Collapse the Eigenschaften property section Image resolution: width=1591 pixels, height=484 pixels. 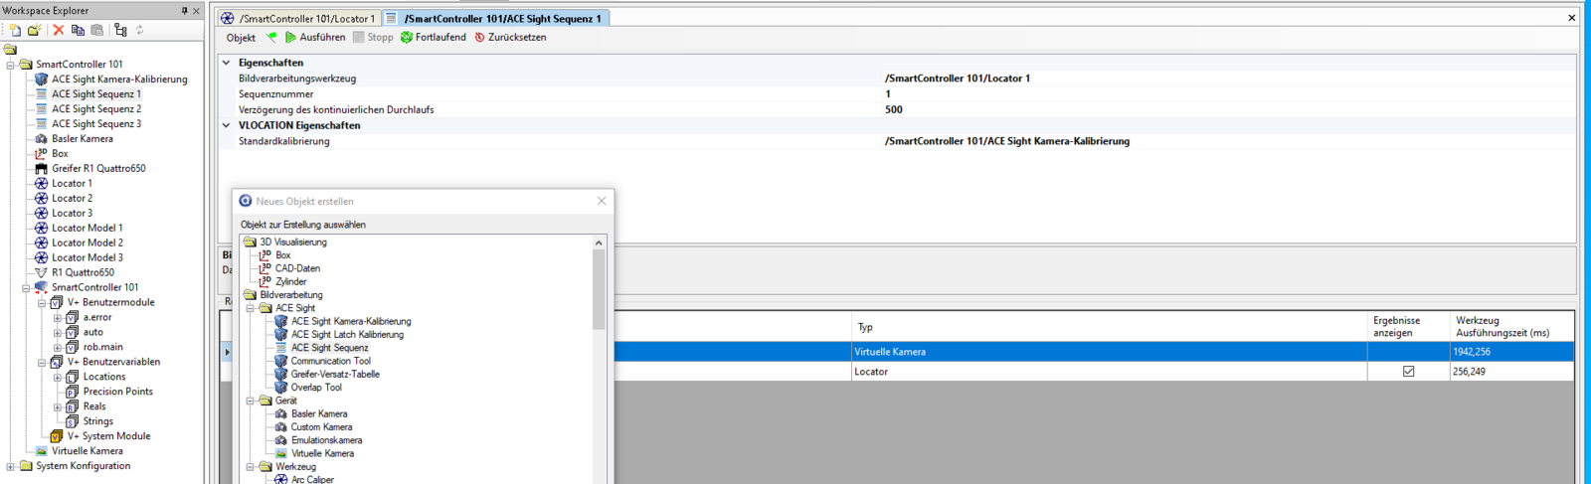(227, 63)
